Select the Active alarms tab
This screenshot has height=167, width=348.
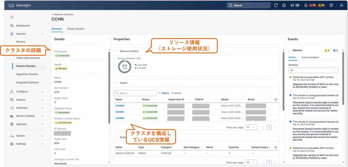[x=292, y=57]
